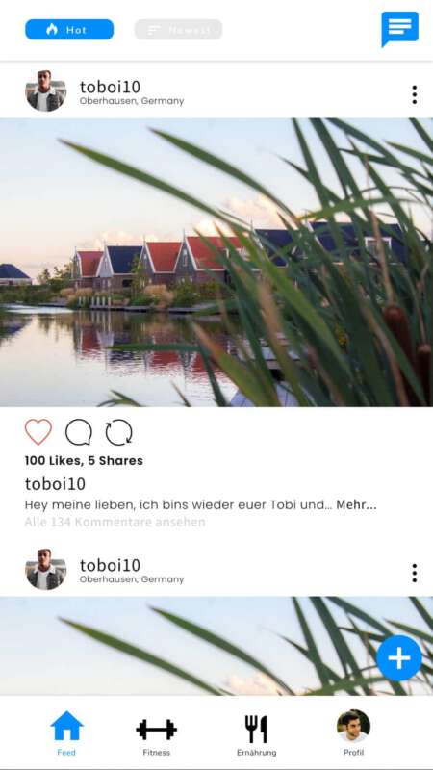Open comments via speech bubble icon
The image size is (433, 770).
coord(79,432)
